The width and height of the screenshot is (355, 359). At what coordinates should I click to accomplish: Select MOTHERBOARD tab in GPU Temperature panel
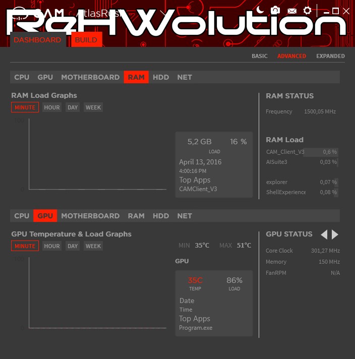90,216
